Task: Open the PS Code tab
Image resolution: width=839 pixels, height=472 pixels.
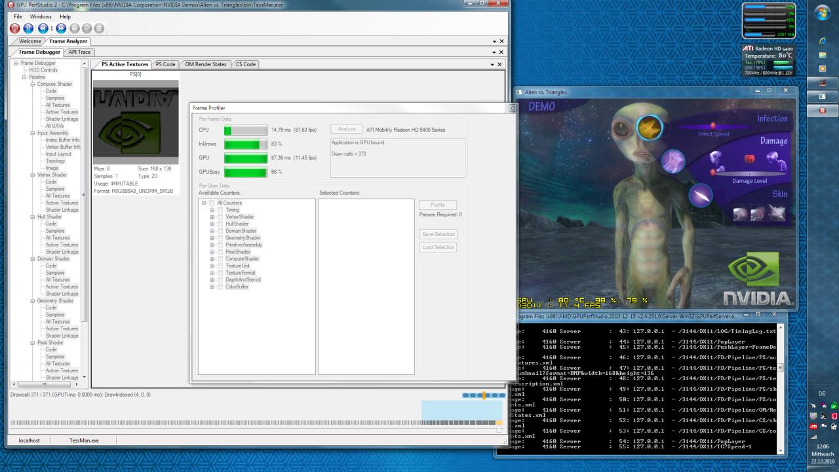Action: click(x=165, y=64)
